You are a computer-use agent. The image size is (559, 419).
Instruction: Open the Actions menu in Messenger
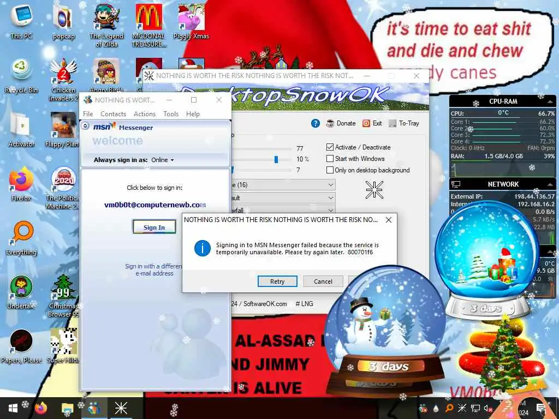coord(144,114)
